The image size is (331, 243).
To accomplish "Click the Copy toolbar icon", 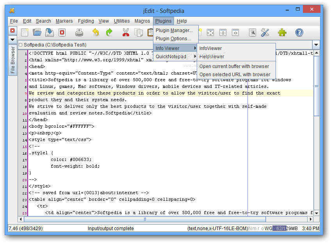I will (139, 32).
